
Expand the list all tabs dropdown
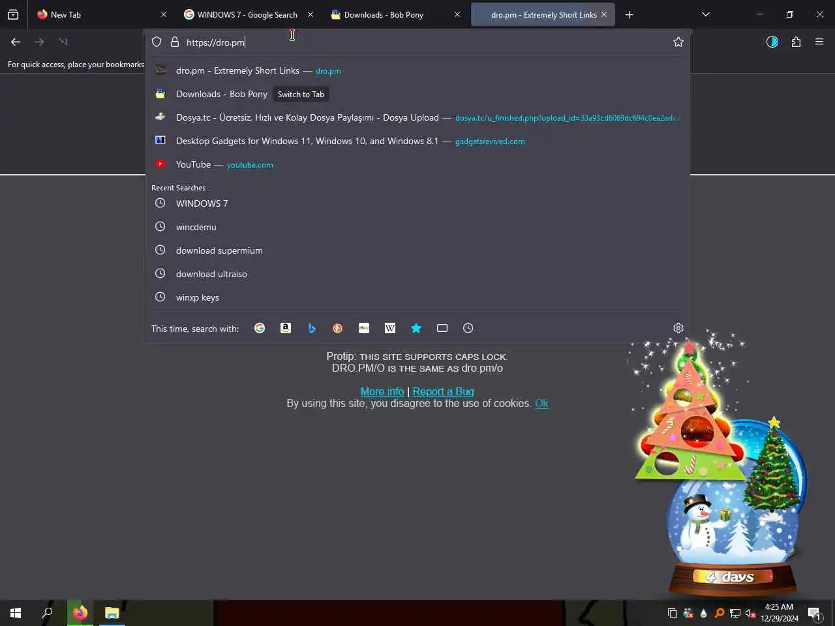pyautogui.click(x=706, y=14)
